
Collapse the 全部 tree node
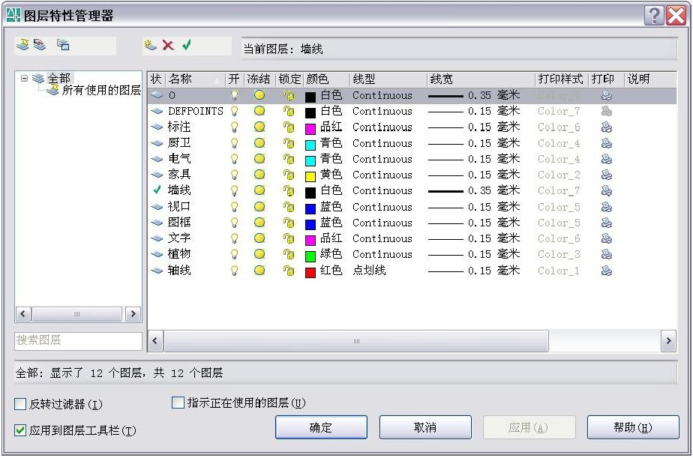[24, 78]
